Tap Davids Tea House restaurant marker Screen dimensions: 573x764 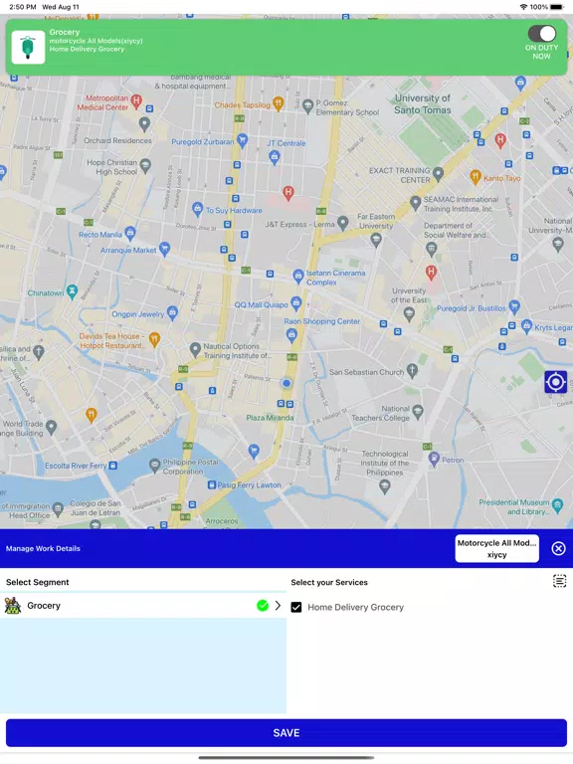154,338
